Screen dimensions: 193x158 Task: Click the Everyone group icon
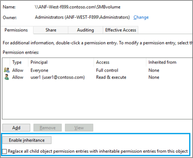tap(6, 70)
